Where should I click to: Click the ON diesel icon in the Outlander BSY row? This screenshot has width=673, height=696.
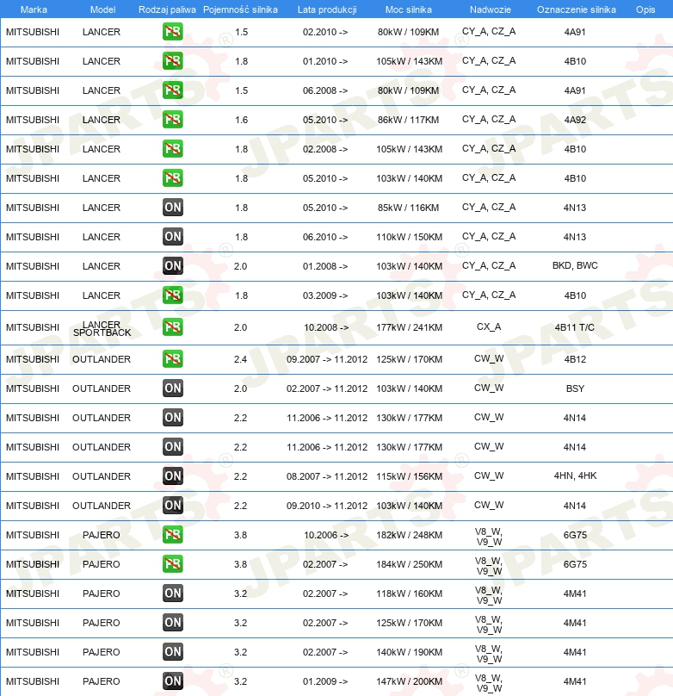coord(173,388)
